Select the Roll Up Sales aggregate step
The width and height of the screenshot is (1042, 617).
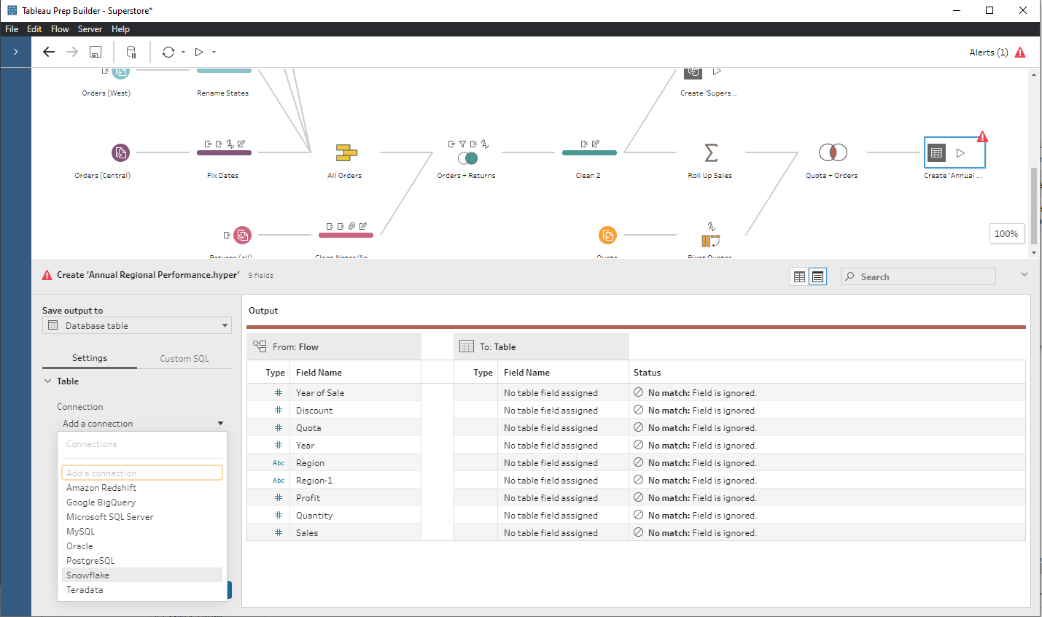pyautogui.click(x=711, y=152)
